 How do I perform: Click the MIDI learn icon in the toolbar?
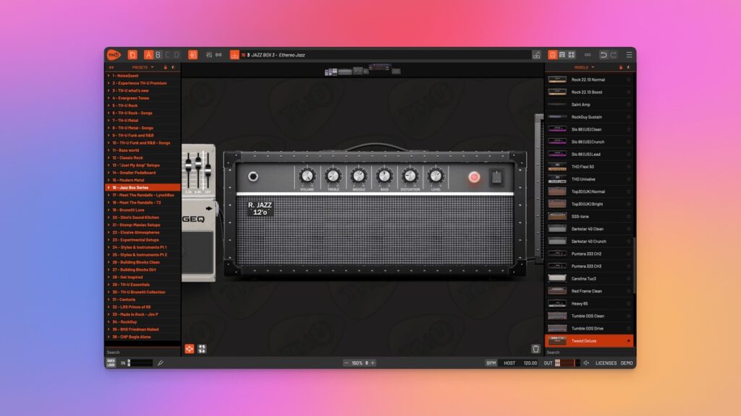[x=219, y=54]
